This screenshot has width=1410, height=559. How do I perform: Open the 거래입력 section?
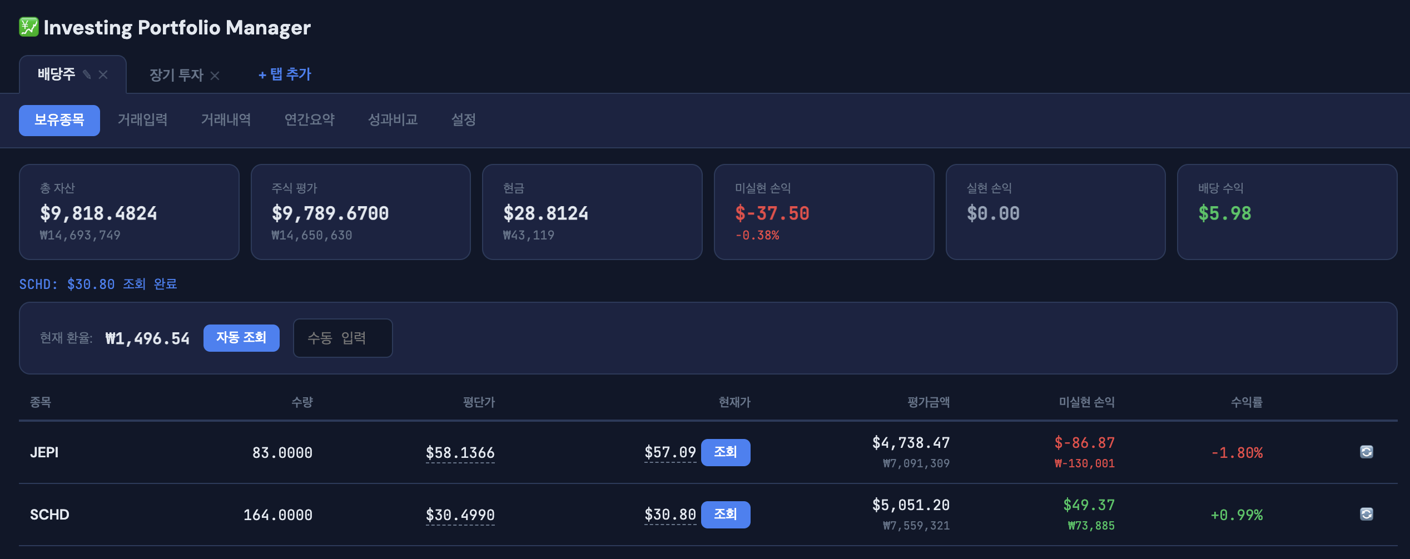point(142,120)
